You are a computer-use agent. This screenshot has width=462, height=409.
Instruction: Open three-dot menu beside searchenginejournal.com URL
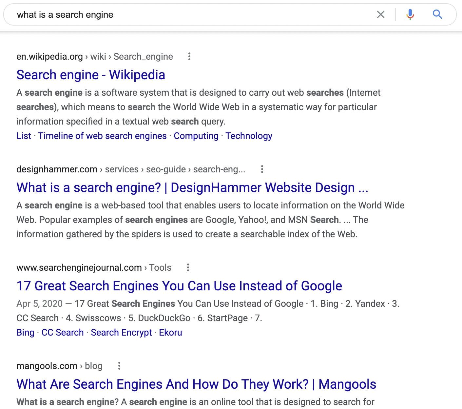pos(188,267)
